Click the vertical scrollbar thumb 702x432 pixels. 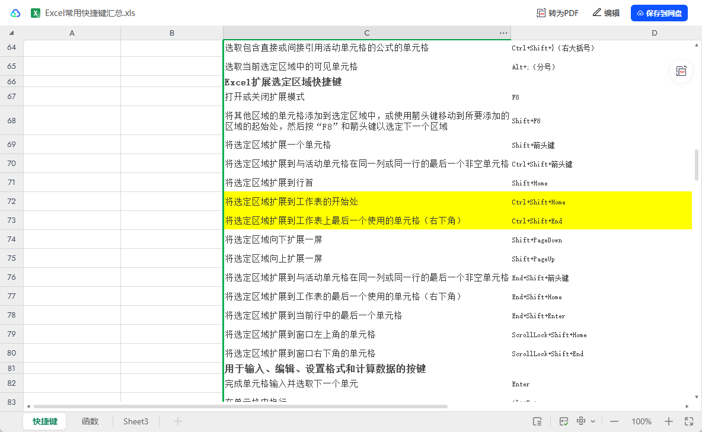(696, 165)
